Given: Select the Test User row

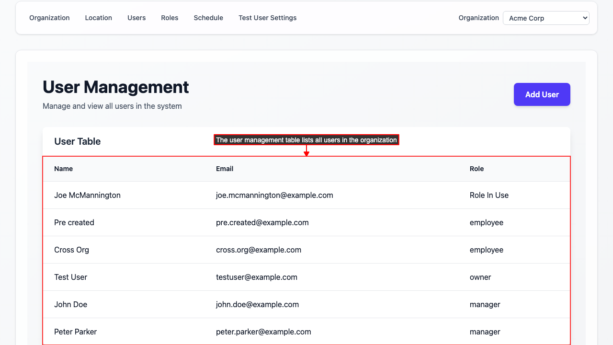Looking at the screenshot, I should point(71,277).
